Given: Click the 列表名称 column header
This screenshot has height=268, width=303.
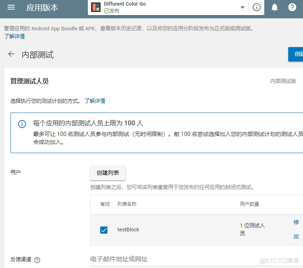Looking at the screenshot, I should click(x=127, y=204).
